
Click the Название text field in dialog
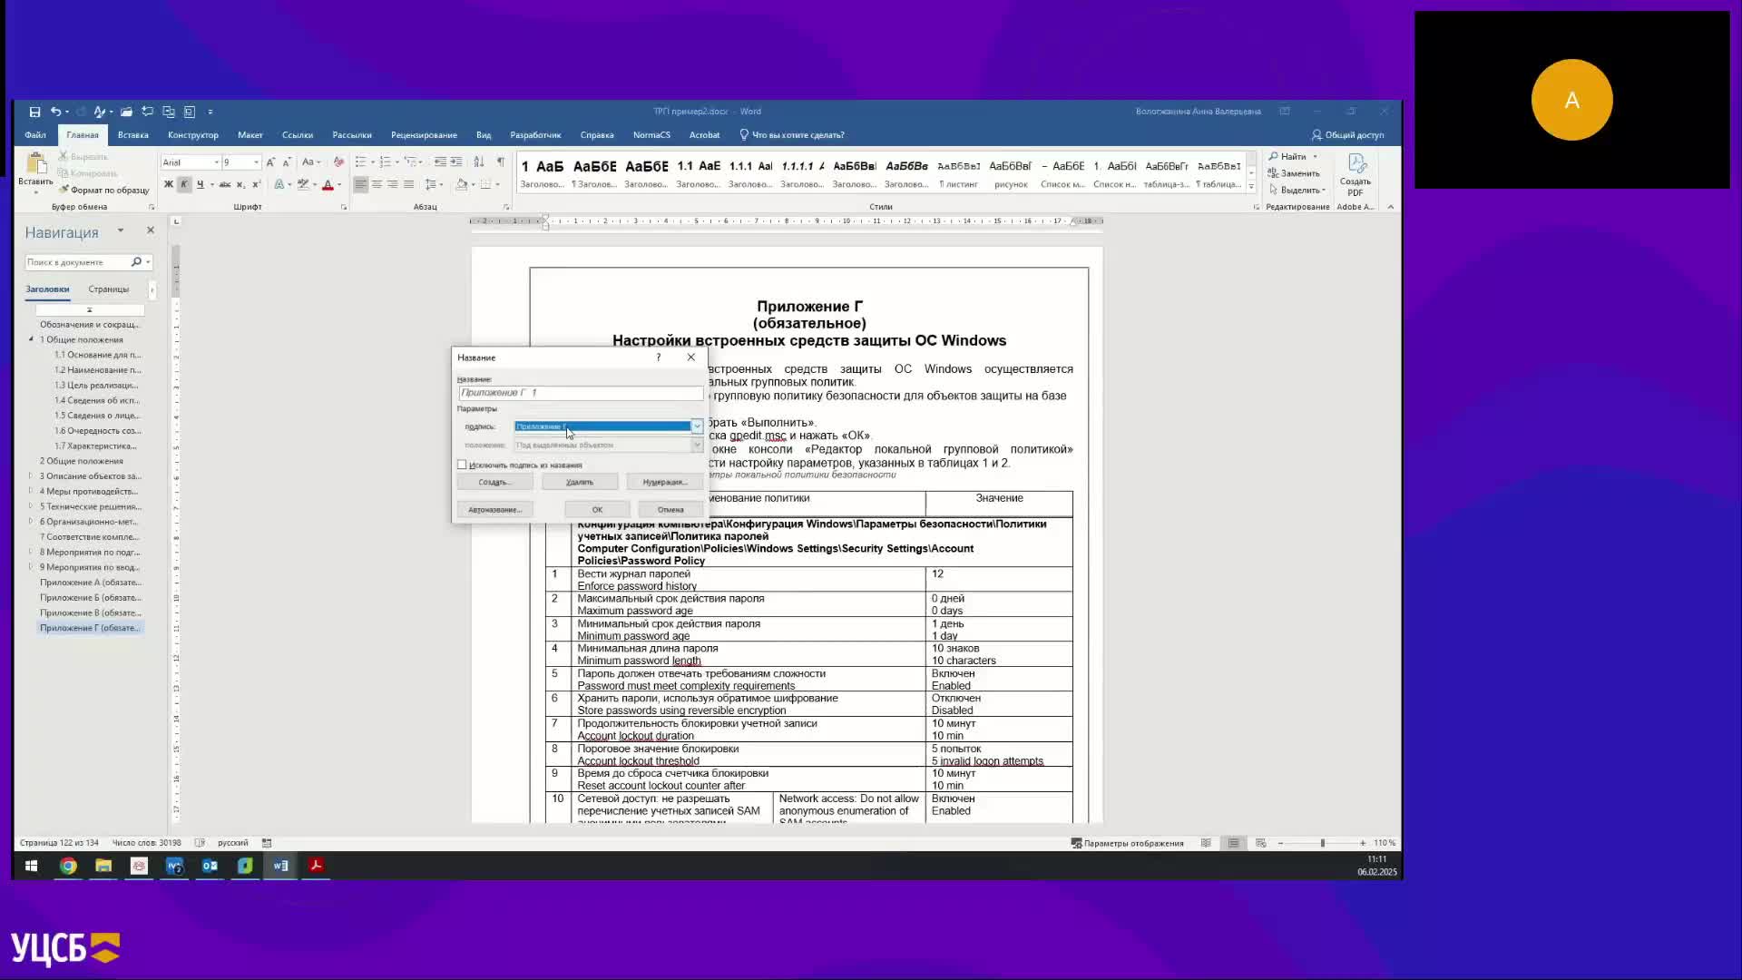click(x=581, y=393)
